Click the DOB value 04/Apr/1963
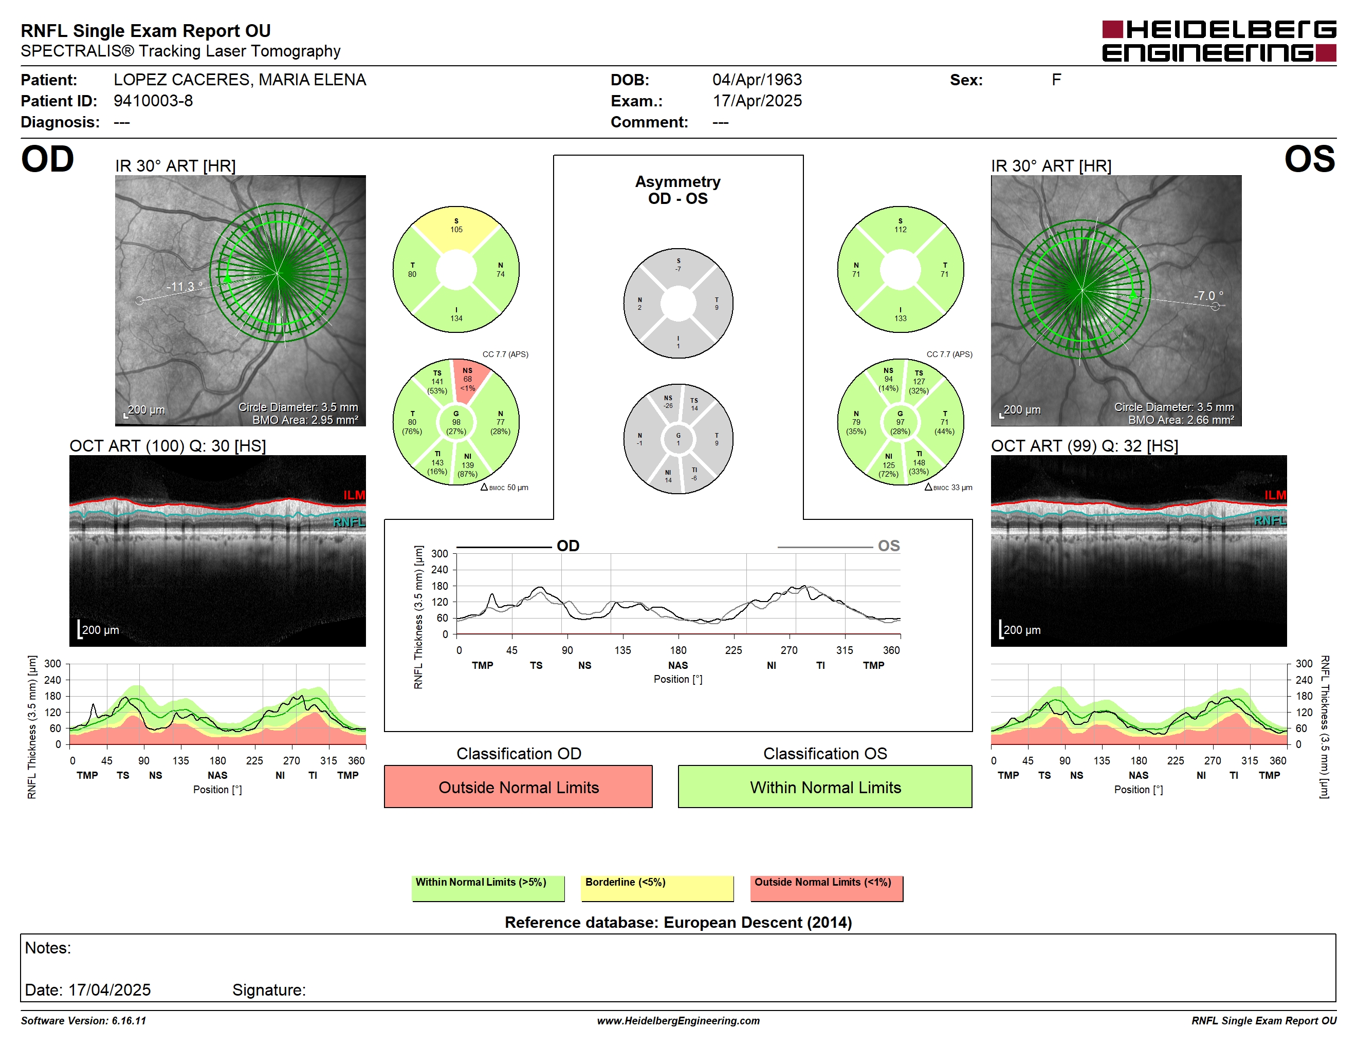1357x1048 pixels. 757,80
